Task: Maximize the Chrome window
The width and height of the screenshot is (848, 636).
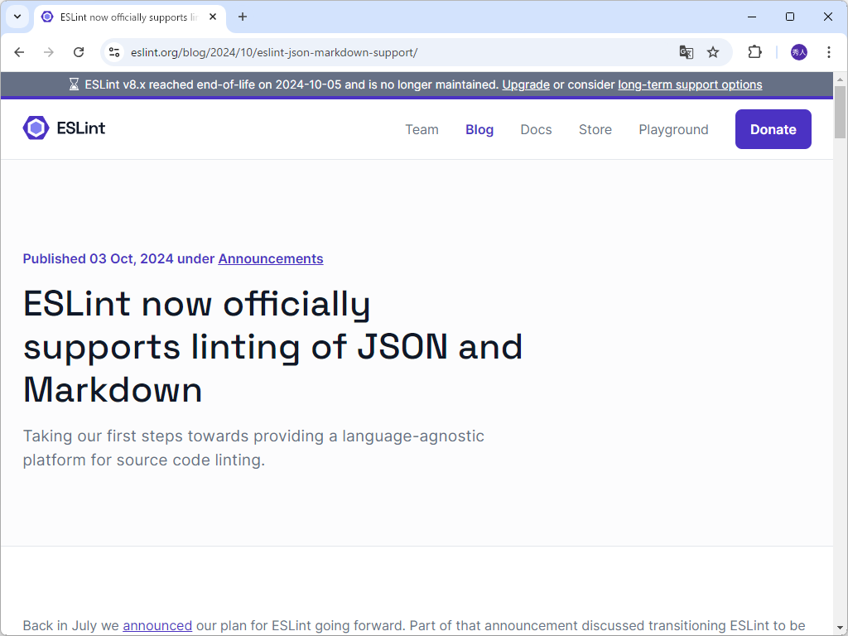Action: [x=789, y=17]
